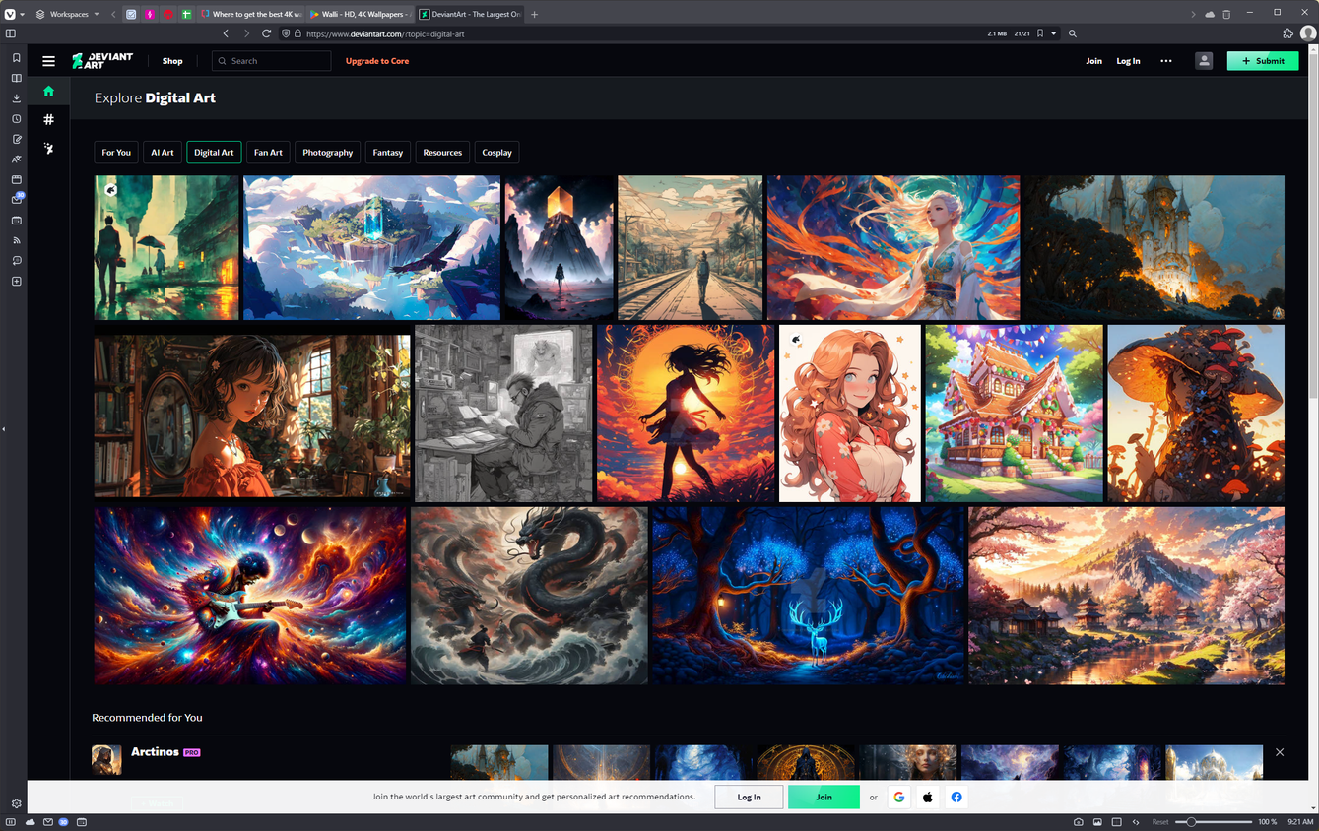Click the Shop link in header
Screen dimensions: 1319x831
point(172,61)
